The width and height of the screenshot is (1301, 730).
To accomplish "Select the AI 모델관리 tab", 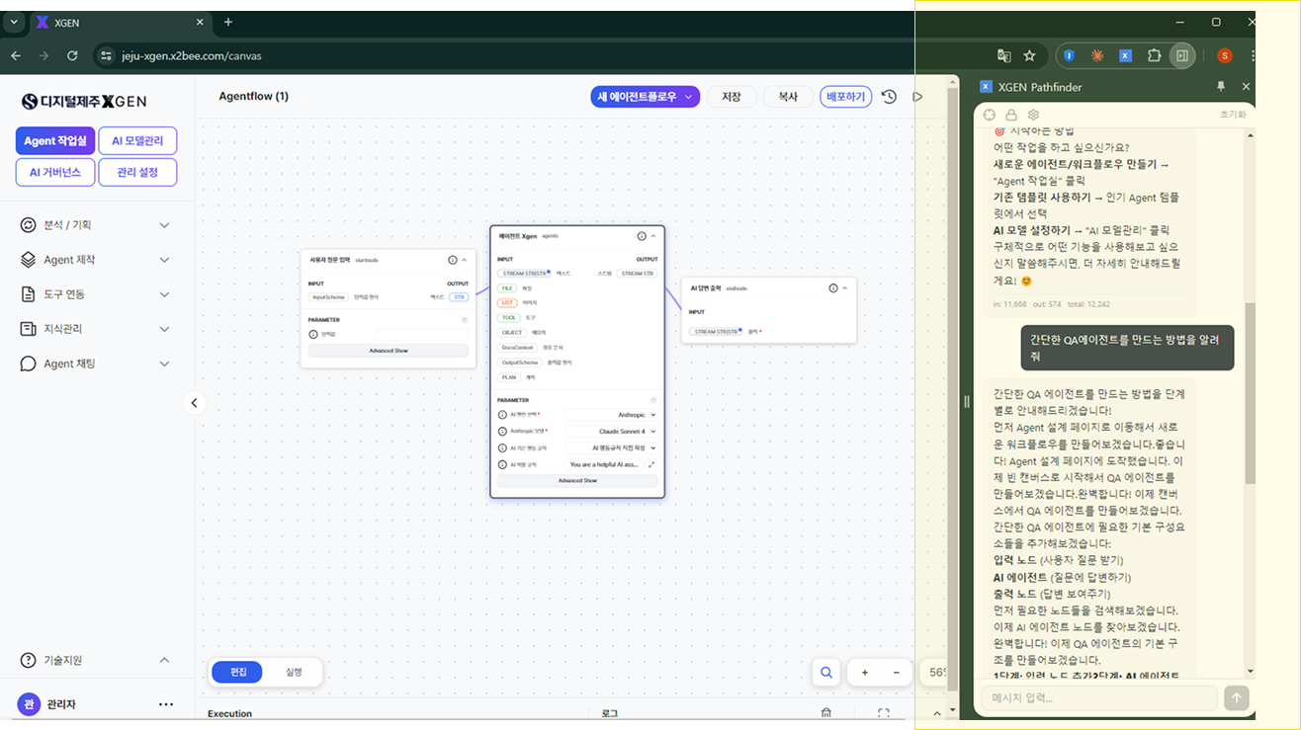I will [137, 141].
